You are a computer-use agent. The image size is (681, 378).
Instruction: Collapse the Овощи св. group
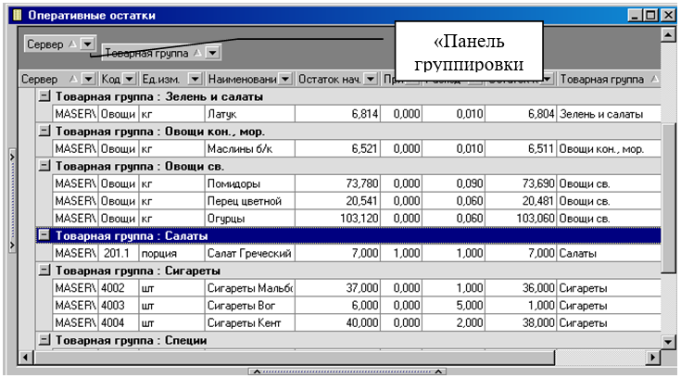tap(44, 165)
